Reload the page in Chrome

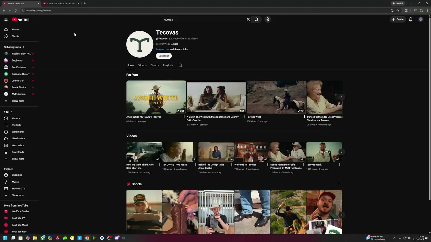(16, 10)
